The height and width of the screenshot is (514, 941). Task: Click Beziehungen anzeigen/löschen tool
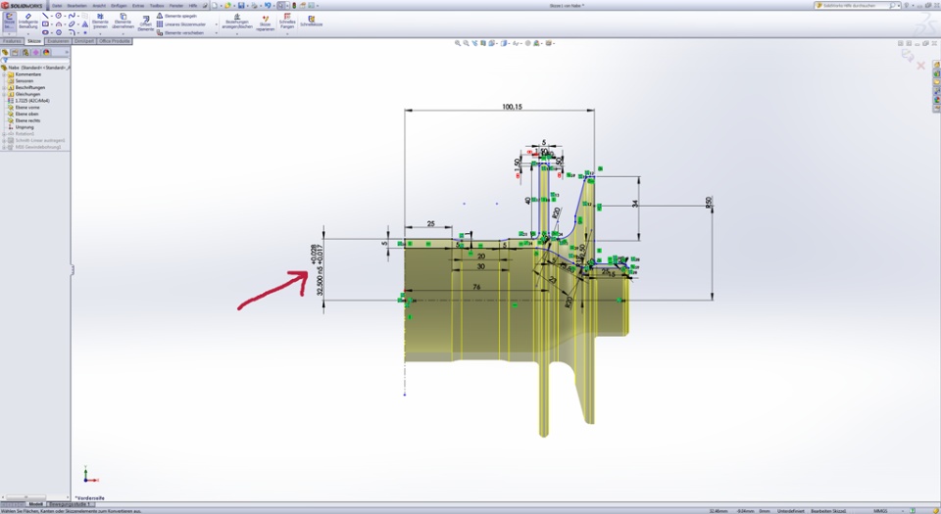pyautogui.click(x=237, y=22)
